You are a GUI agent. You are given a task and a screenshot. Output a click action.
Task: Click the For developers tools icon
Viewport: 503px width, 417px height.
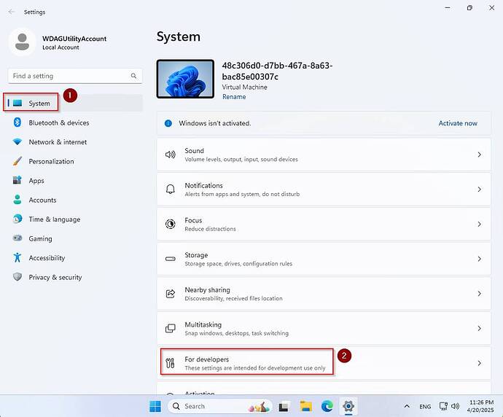170,363
